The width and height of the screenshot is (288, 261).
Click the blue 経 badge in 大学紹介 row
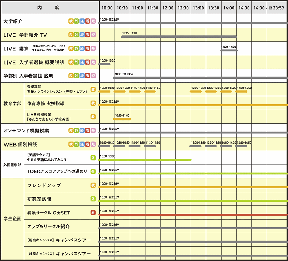[82, 21]
